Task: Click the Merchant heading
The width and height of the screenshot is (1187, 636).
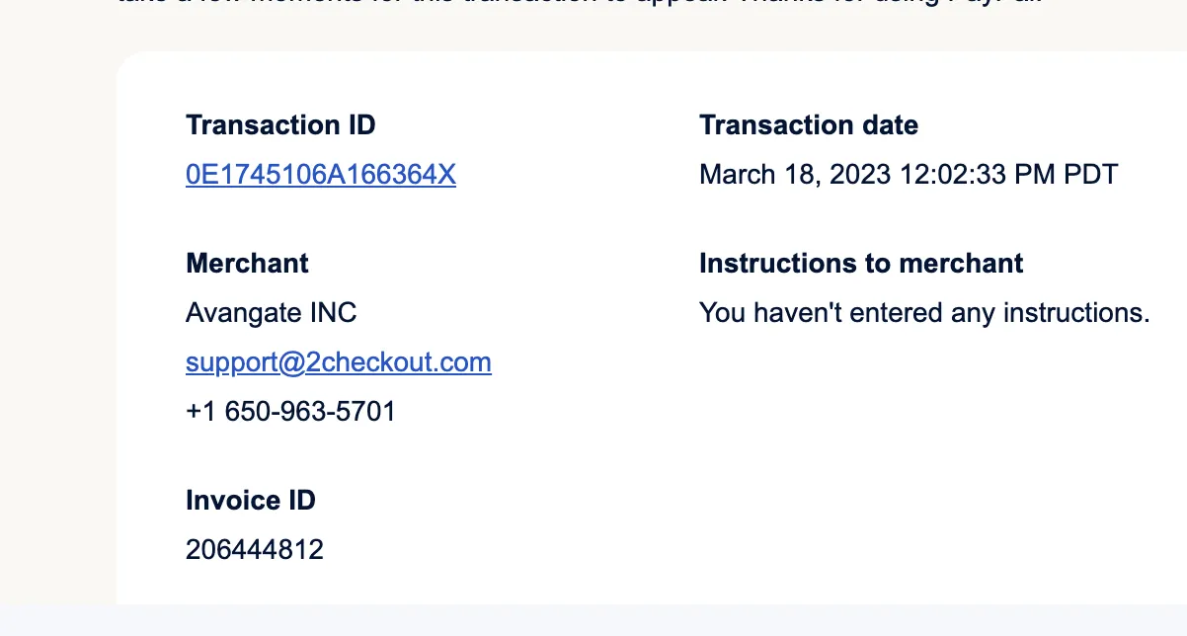Action: pos(247,264)
